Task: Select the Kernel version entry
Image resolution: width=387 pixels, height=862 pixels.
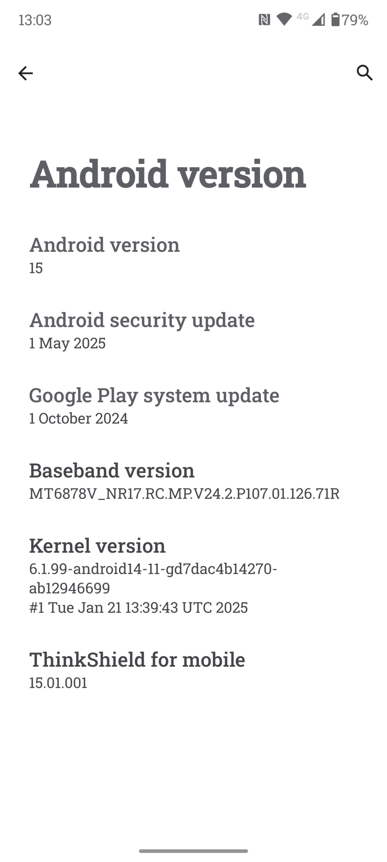Action: [x=97, y=545]
